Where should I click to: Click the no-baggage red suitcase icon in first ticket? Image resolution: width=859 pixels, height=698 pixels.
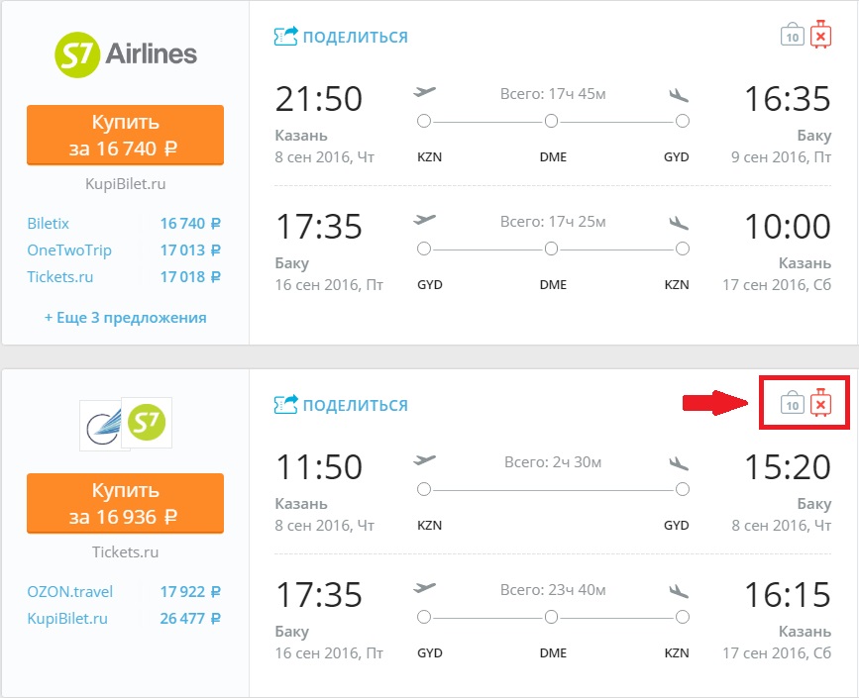pos(820,36)
